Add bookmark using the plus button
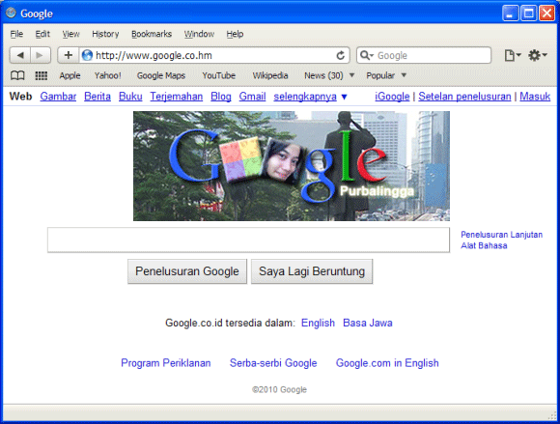 pos(69,55)
